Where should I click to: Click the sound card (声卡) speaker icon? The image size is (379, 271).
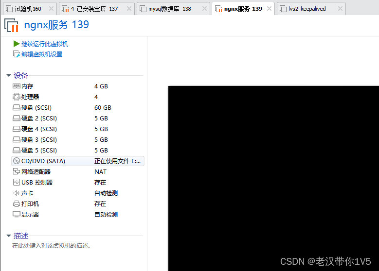coord(16,193)
